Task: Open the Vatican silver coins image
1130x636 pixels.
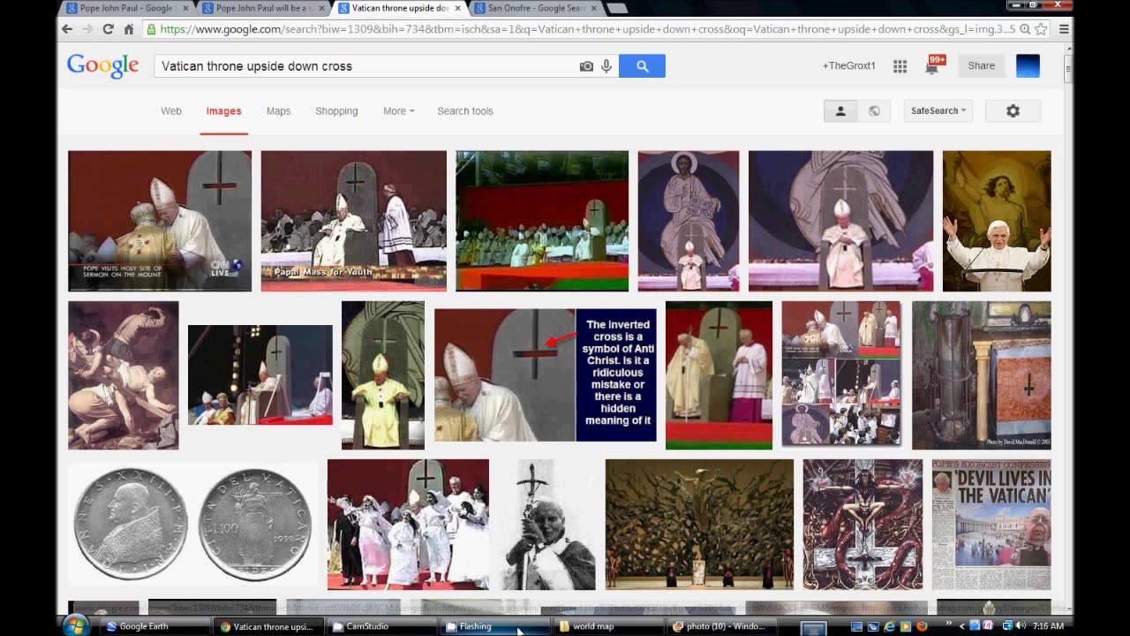Action: click(192, 524)
